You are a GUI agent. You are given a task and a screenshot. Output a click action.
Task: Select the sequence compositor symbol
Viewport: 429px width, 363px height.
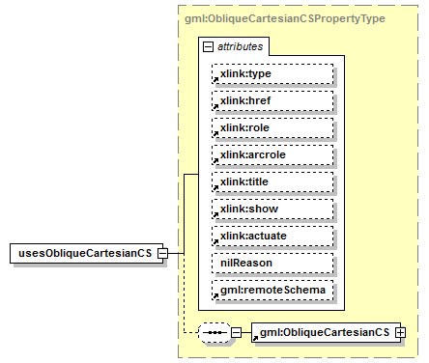[214, 332]
